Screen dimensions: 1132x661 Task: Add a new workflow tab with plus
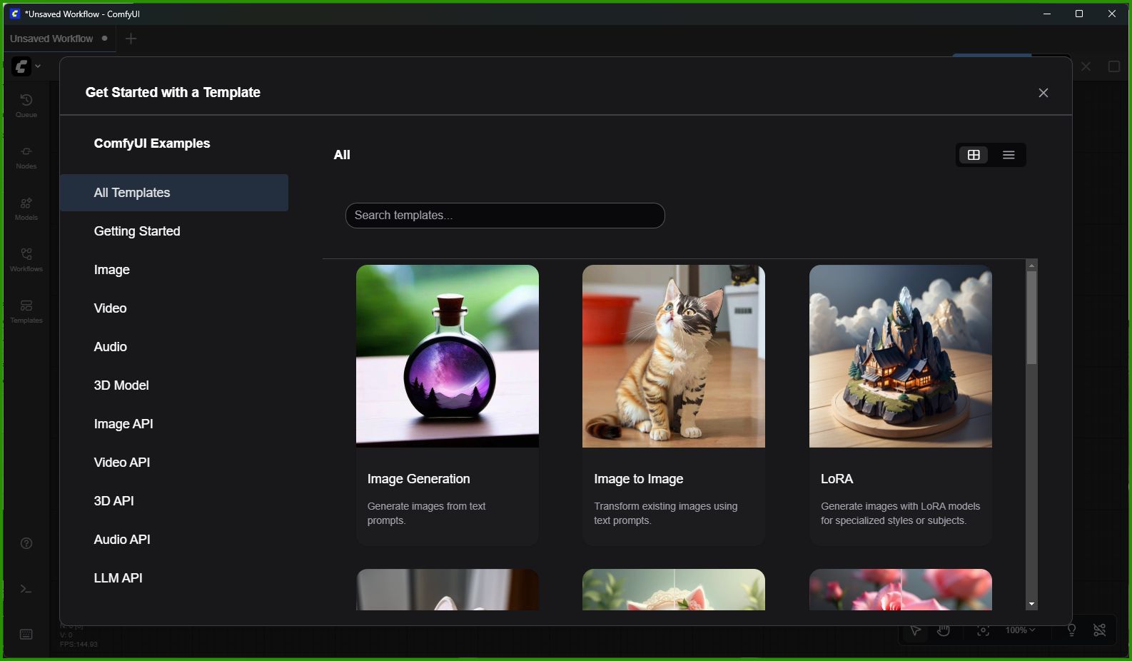point(131,39)
